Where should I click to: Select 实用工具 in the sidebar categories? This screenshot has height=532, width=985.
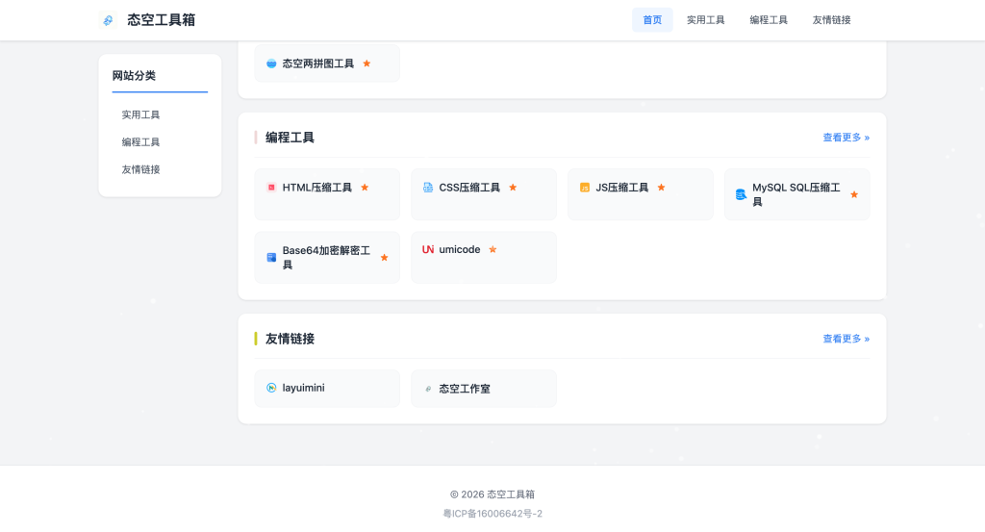[x=140, y=114]
